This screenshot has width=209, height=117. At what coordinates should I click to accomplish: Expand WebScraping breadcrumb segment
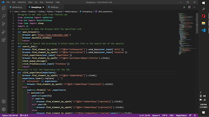coord(71,12)
